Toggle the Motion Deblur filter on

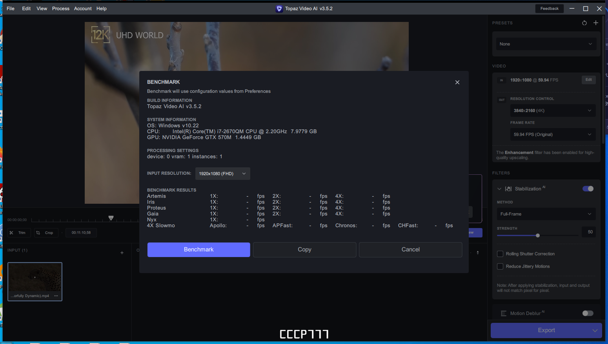pyautogui.click(x=588, y=313)
